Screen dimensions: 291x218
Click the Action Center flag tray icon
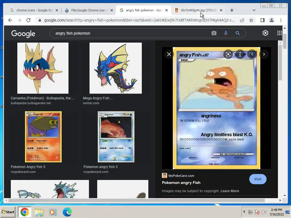pyautogui.click(x=257, y=212)
